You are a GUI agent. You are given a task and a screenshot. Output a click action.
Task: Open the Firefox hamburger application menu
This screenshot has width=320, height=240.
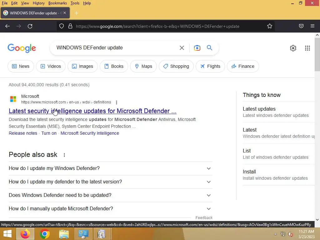(312, 26)
